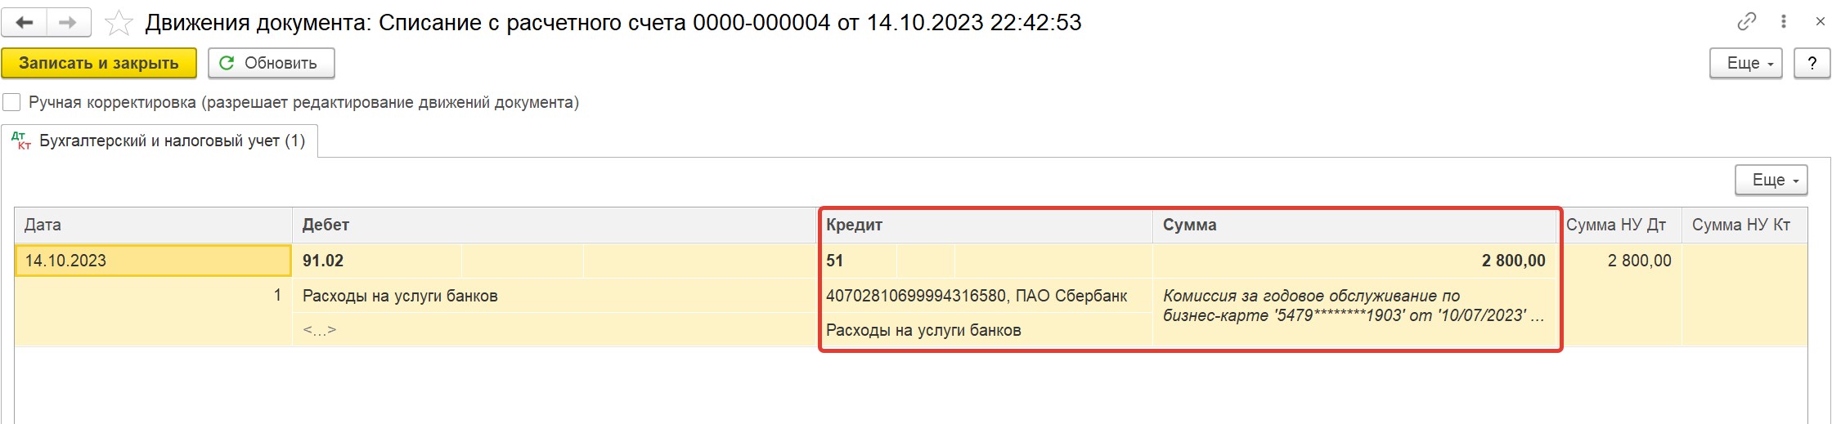Screen dimensions: 1832x424
Task: Click the Дт/Кт icon on the accounting tab
Action: (21, 141)
